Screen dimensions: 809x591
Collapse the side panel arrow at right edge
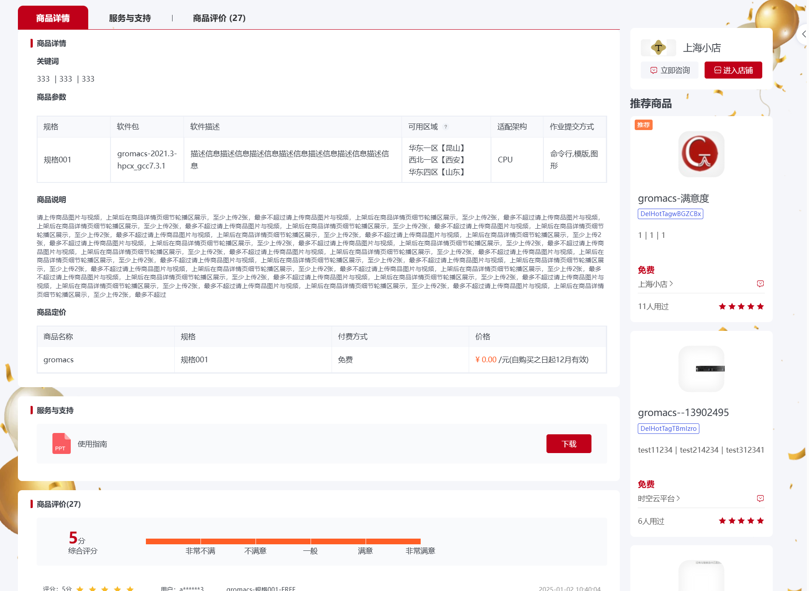pos(804,34)
